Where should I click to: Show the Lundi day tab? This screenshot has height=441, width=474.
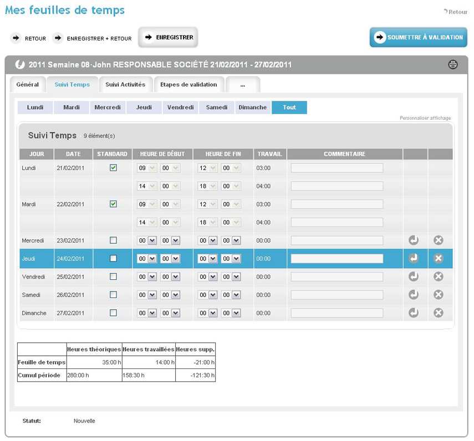(x=35, y=107)
